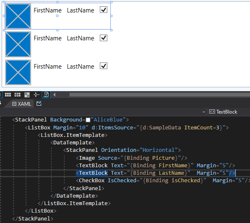Click the AliceBlue color swatch in code

pos(88,120)
